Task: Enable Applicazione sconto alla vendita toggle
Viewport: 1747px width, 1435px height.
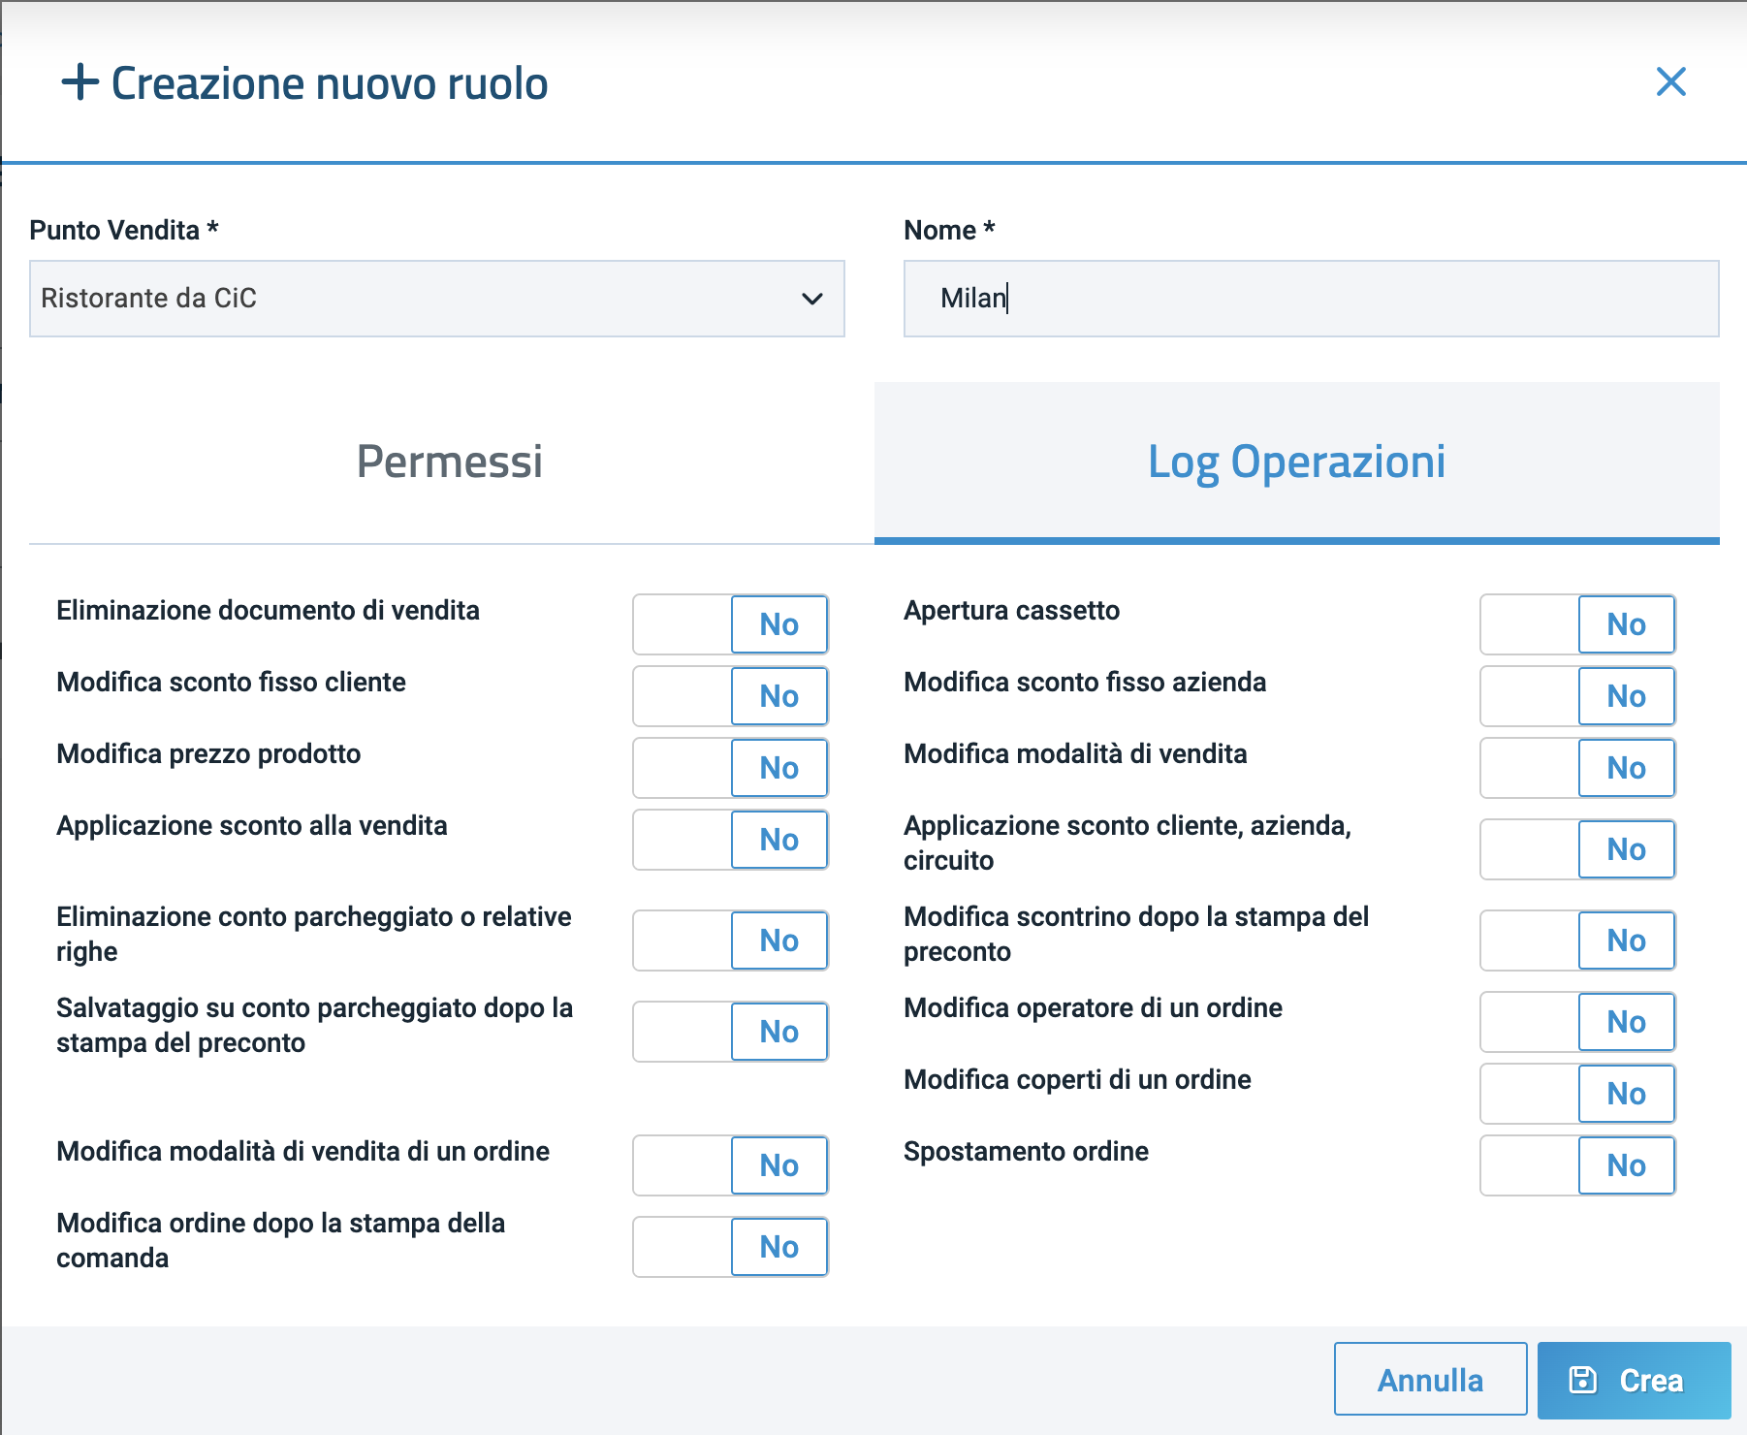Action: pyautogui.click(x=730, y=840)
